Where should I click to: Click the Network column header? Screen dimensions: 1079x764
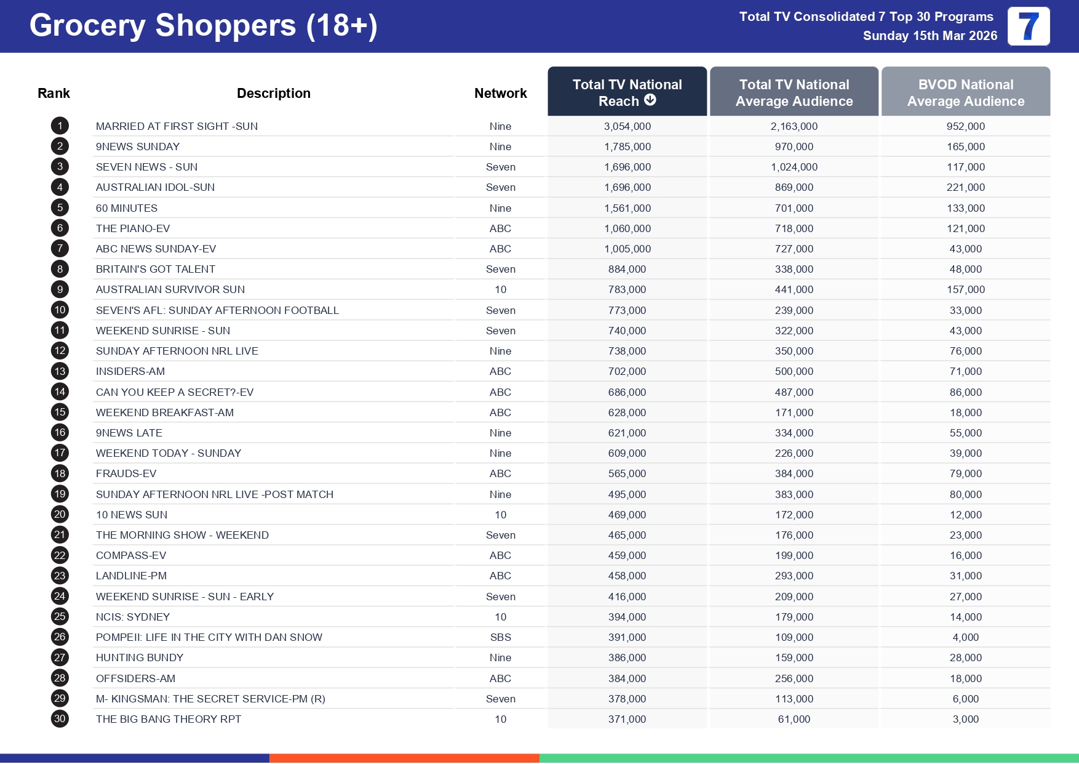[x=500, y=94]
